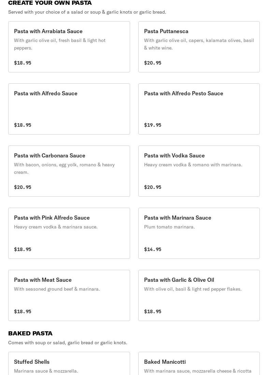
Task: Click the $20.95 price on Vodka Sauce
Action: 153,187
